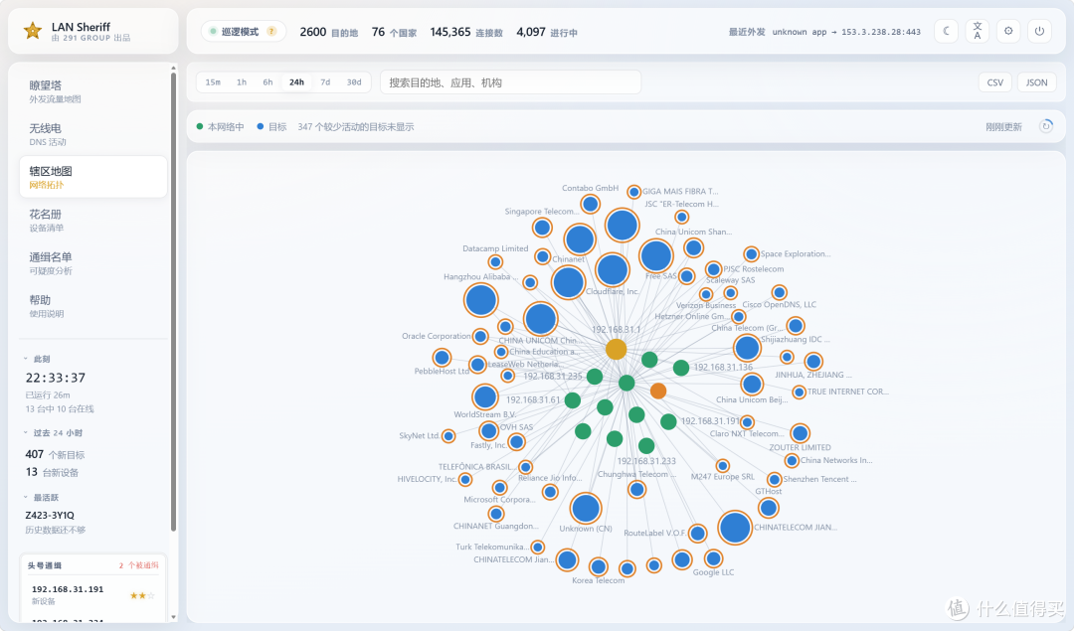The height and width of the screenshot is (631, 1074).
Task: Export data with CSV button
Action: coord(995,82)
